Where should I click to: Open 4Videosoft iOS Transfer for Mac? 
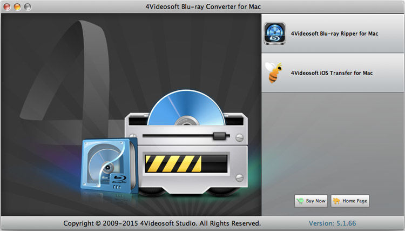coord(333,73)
